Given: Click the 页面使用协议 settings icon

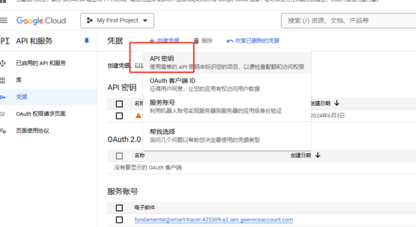Looking at the screenshot, I should [3, 131].
